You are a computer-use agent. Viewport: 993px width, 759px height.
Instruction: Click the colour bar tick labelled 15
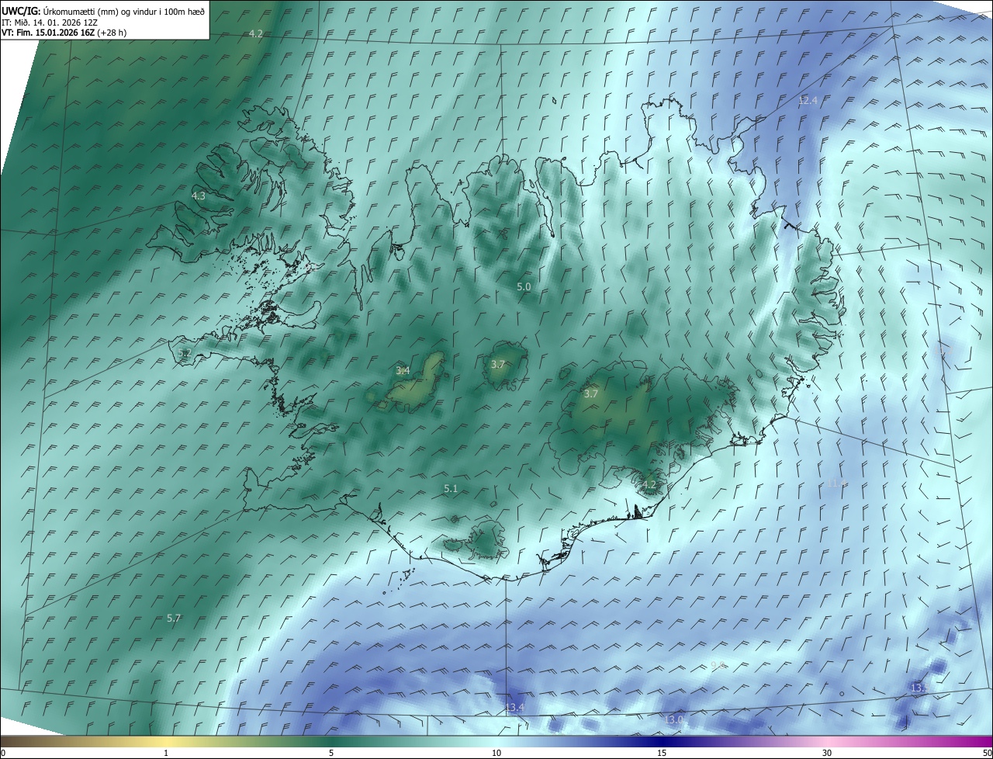click(662, 753)
